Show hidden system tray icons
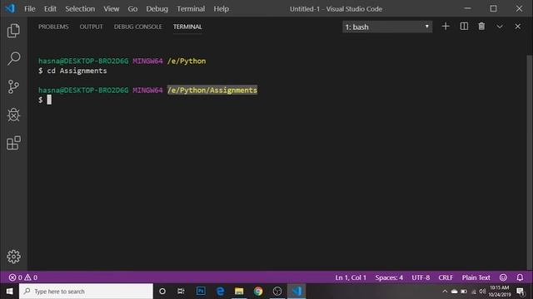This screenshot has height=299, width=533. pos(445,292)
